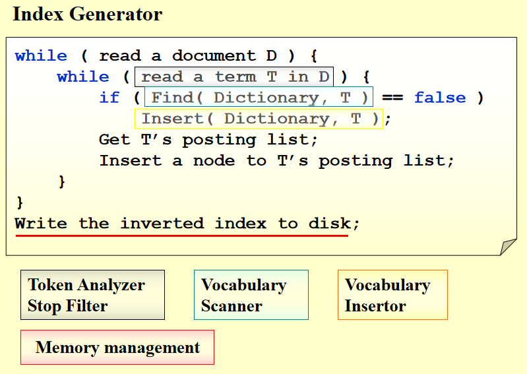Select the red "Memory management" box
Screen dimensions: 527x374
click(117, 347)
